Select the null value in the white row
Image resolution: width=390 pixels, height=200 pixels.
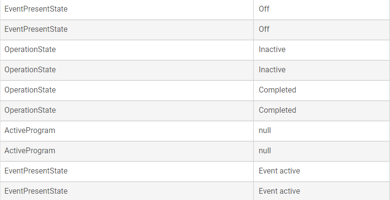(x=265, y=131)
